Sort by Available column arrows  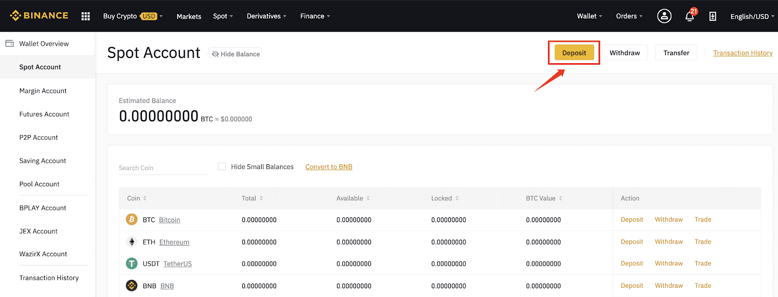[368, 198]
